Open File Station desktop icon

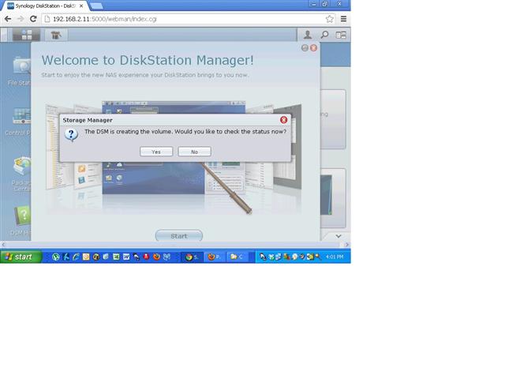coord(20,71)
